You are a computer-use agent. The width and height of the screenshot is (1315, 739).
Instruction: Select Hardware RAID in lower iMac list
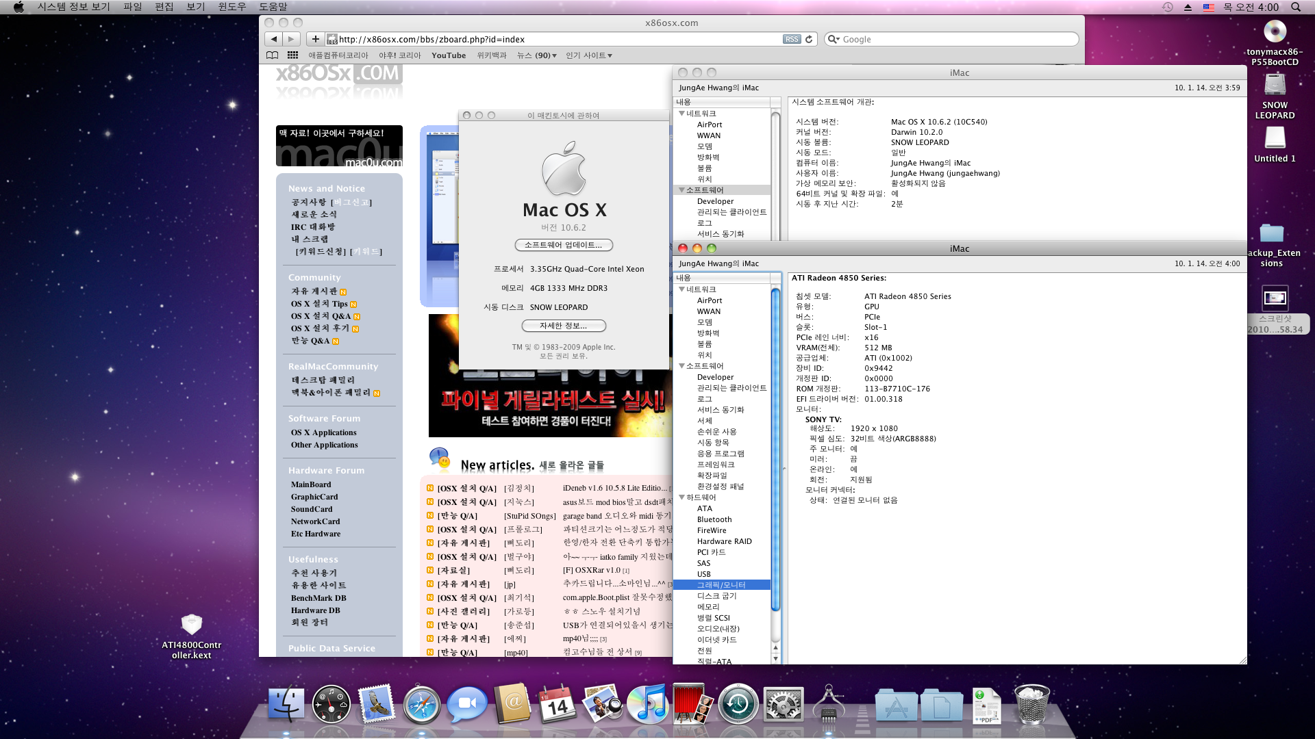[724, 541]
